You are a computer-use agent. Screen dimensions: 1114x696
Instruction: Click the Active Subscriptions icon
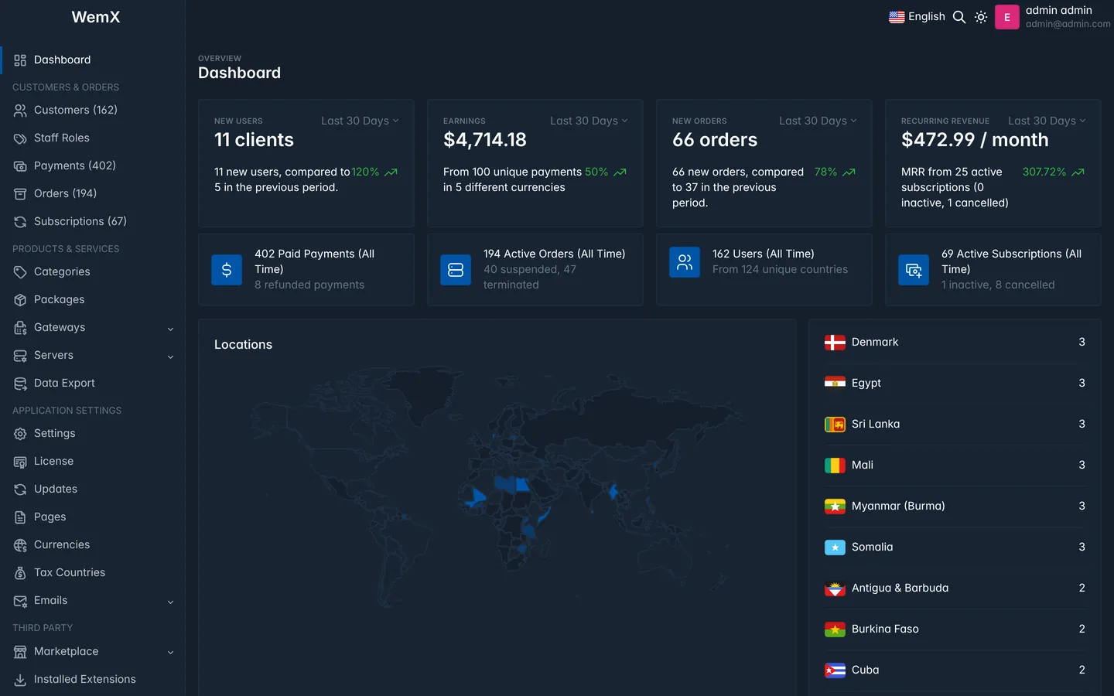(x=914, y=270)
